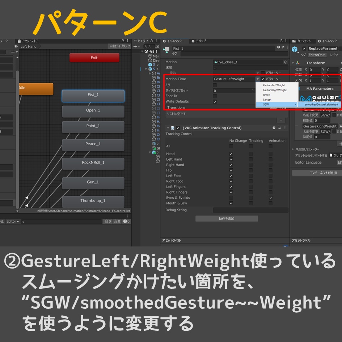Screen dimensions: 342x342
Task: Select smoothedGestureLeftWeight from the SGW submenu
Action: pyautogui.click(x=321, y=104)
